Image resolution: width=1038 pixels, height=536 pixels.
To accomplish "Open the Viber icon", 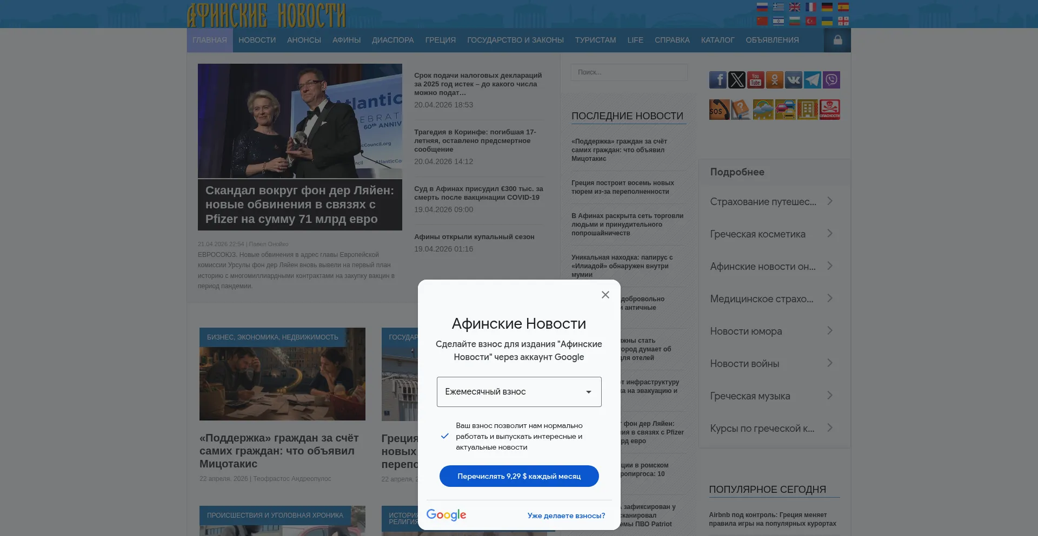I will click(x=831, y=80).
